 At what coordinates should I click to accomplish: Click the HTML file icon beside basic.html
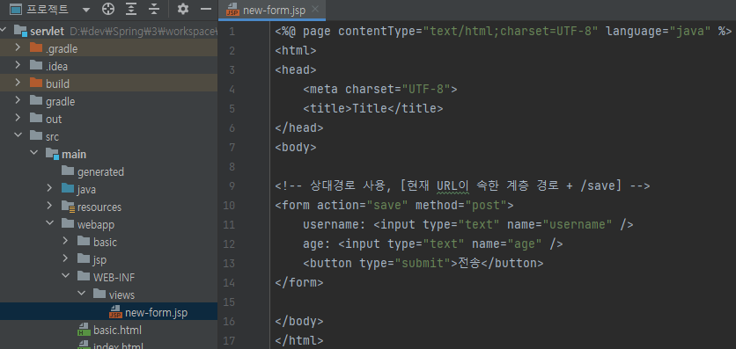coord(84,330)
